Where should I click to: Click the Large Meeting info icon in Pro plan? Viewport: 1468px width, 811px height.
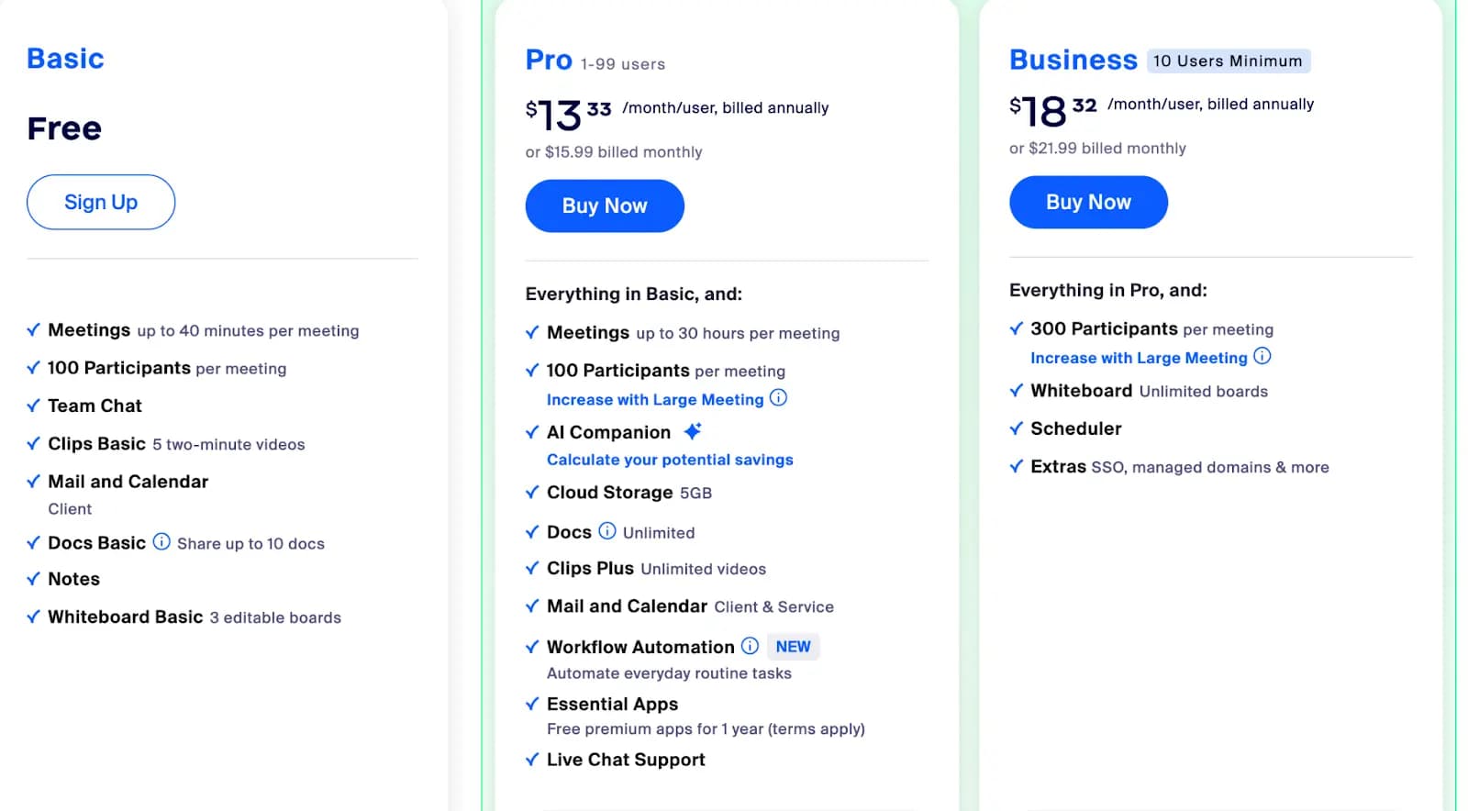point(778,399)
